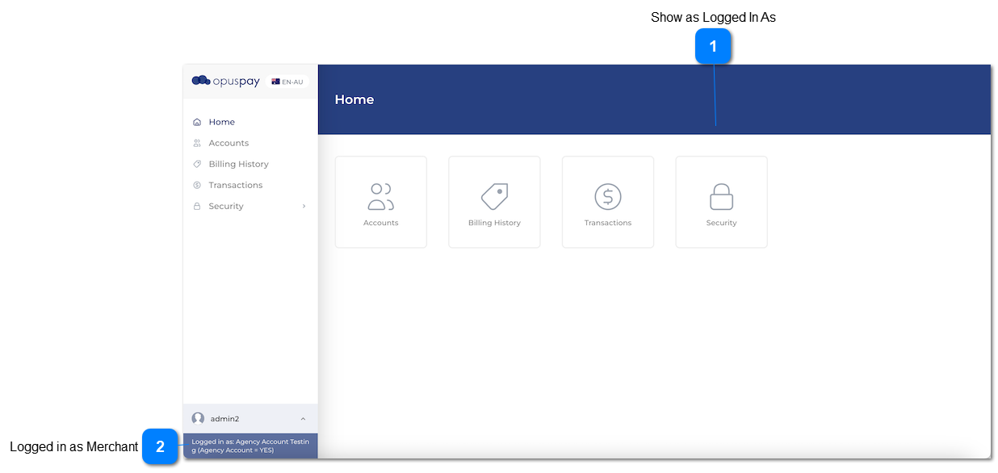Go to Transactions via sidebar label
The image size is (998, 473).
[235, 185]
